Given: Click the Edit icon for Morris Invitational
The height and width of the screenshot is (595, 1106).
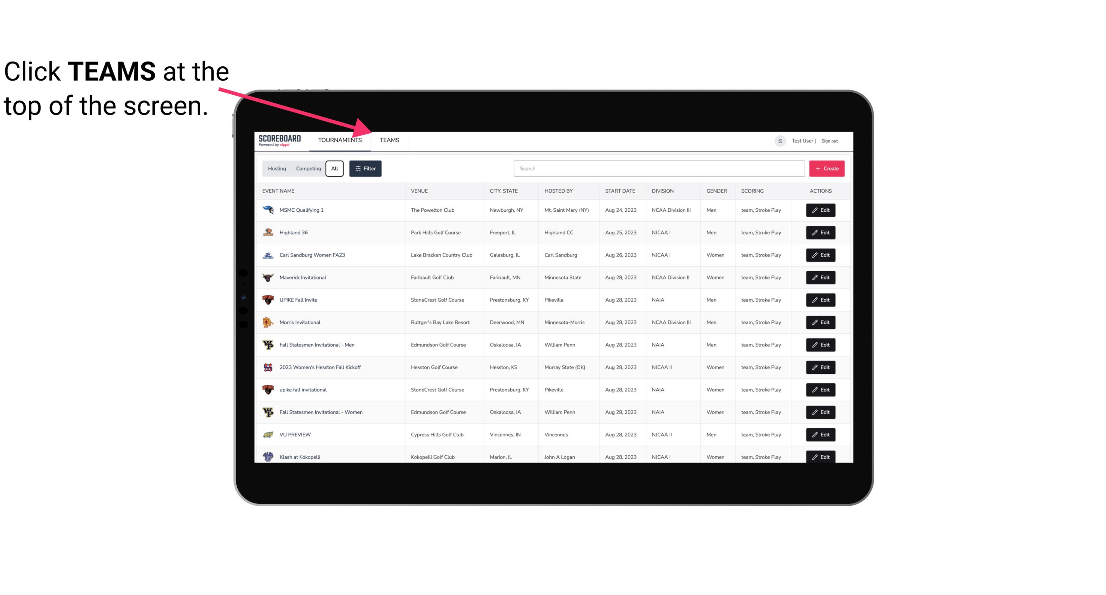Looking at the screenshot, I should point(820,322).
